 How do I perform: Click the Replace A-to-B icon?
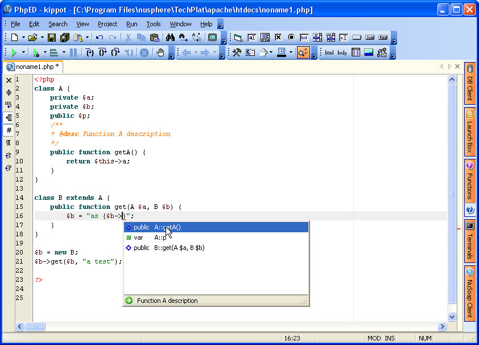coord(197,38)
